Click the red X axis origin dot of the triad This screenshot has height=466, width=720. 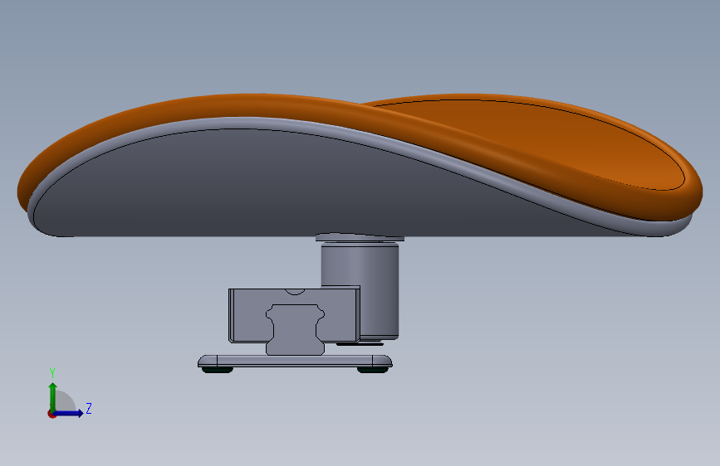pyautogui.click(x=51, y=414)
